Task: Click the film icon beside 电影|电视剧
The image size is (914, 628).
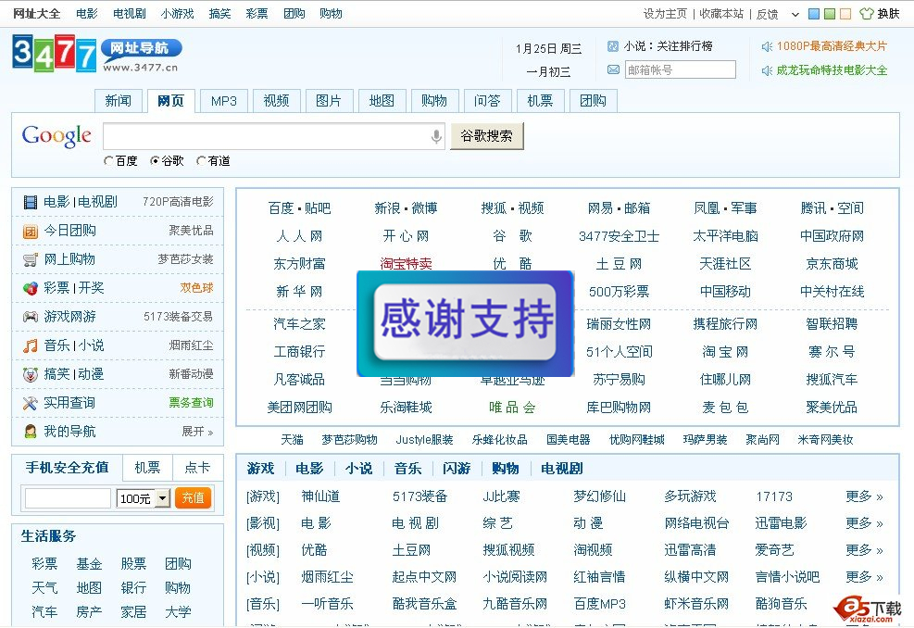Action: point(31,202)
